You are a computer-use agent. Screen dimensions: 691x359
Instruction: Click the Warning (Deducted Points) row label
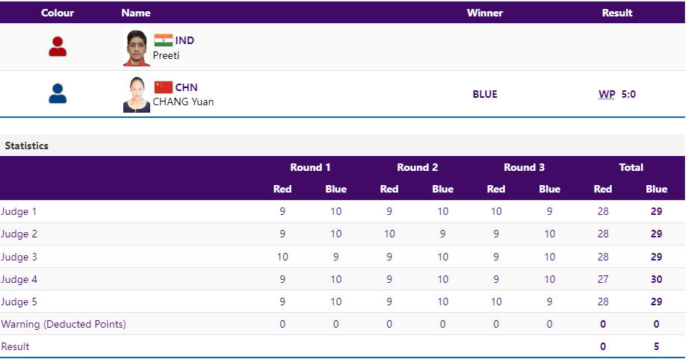(63, 324)
